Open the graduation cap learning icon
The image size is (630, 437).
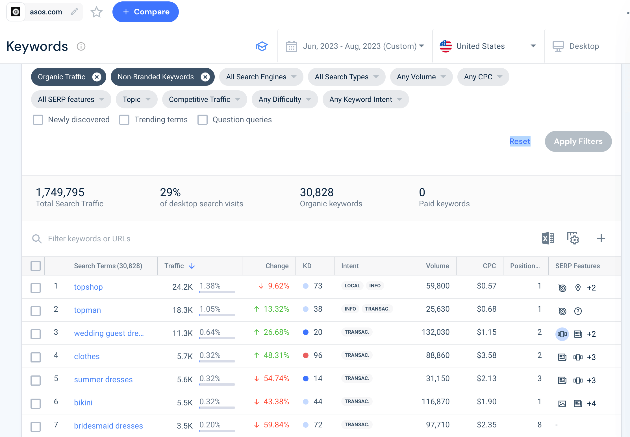pos(262,46)
